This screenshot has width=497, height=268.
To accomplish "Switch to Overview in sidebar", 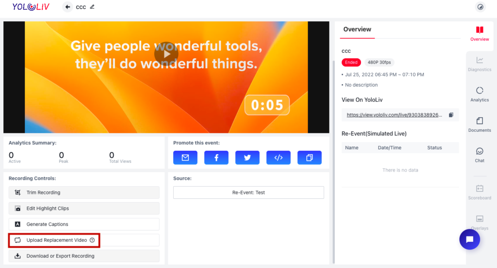I will pyautogui.click(x=480, y=34).
